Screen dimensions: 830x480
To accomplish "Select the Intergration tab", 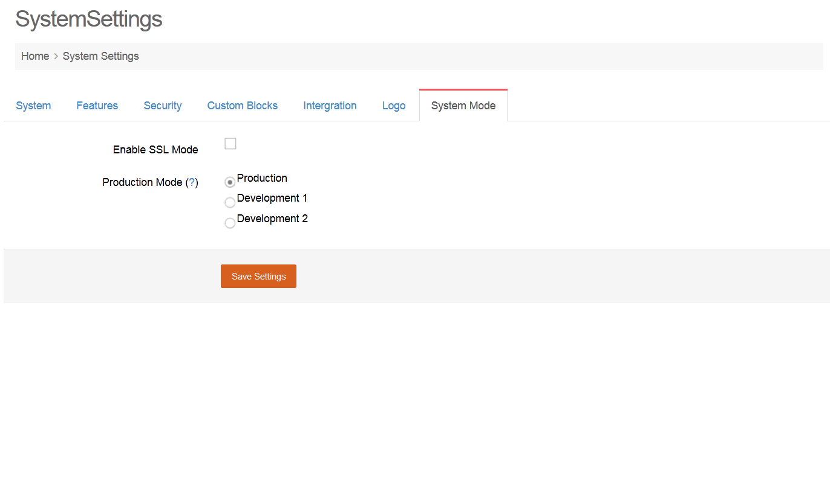I will point(330,106).
